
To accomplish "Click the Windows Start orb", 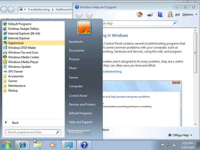I will click(7, 145).
